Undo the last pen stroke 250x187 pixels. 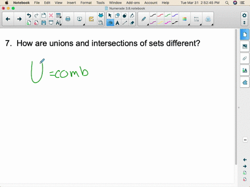point(29,16)
